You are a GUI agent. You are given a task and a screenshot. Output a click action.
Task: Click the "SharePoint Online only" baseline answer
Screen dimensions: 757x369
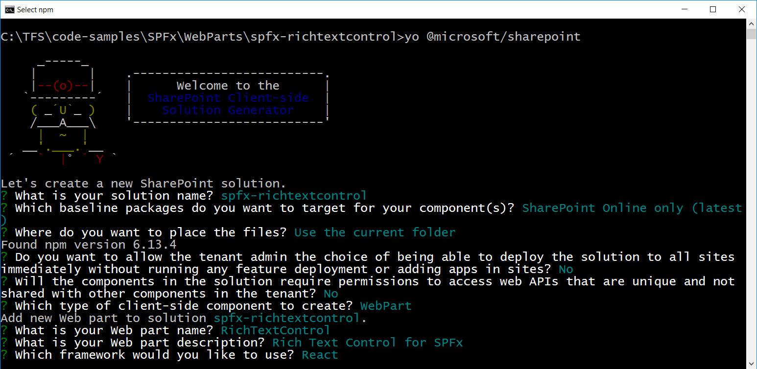point(602,208)
